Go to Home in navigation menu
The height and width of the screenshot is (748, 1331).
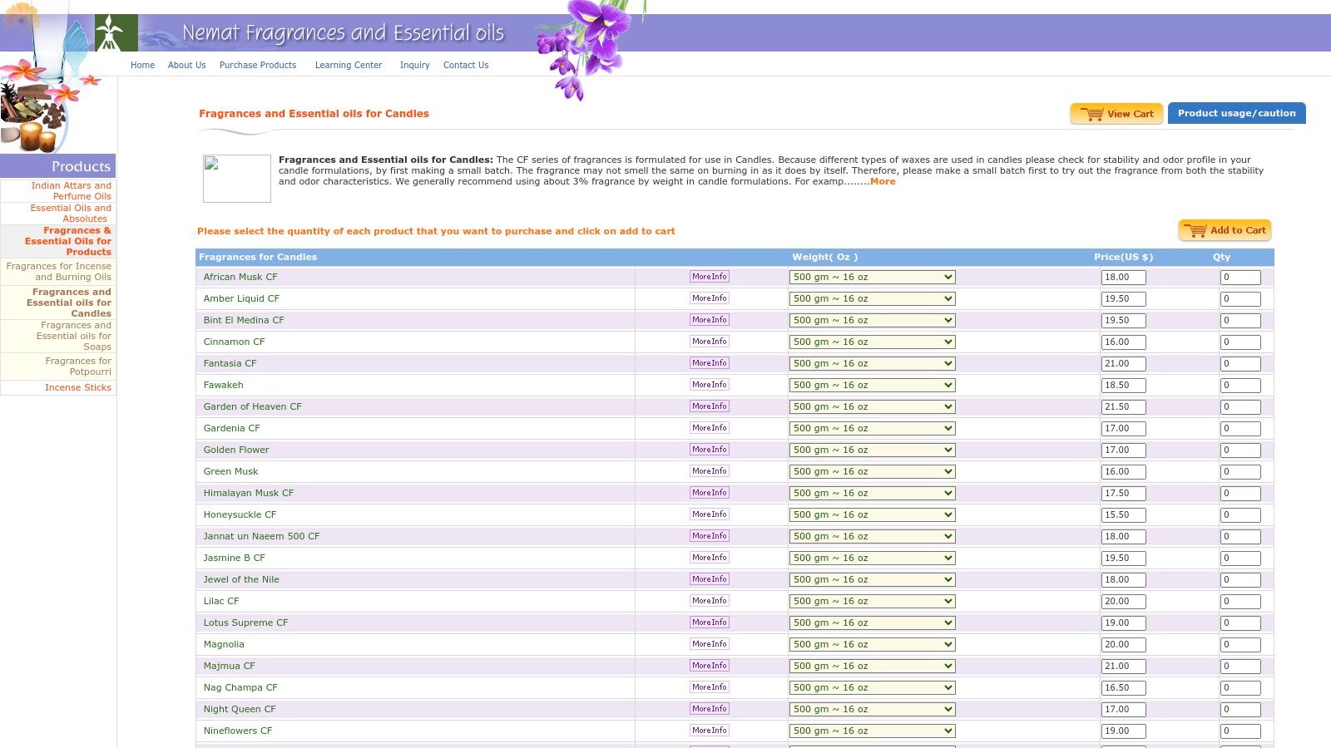pos(142,65)
